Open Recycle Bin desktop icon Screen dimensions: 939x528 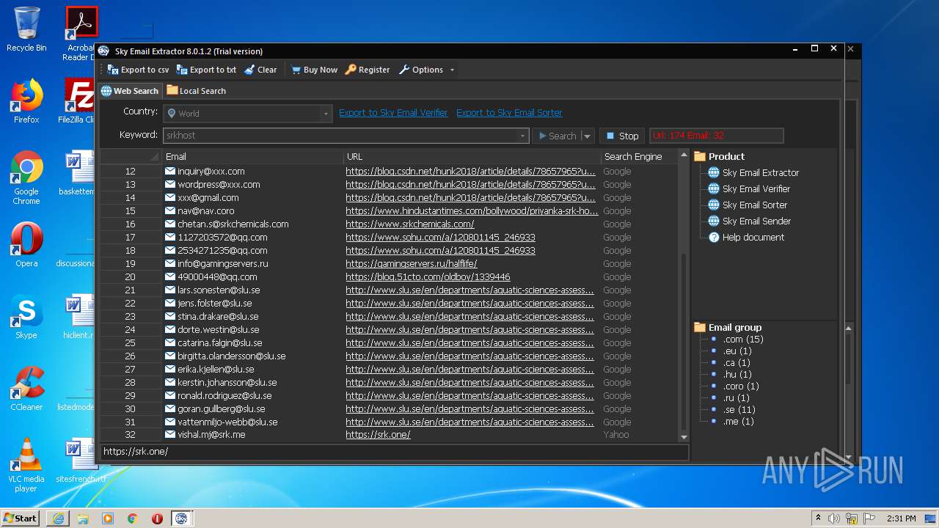26,29
